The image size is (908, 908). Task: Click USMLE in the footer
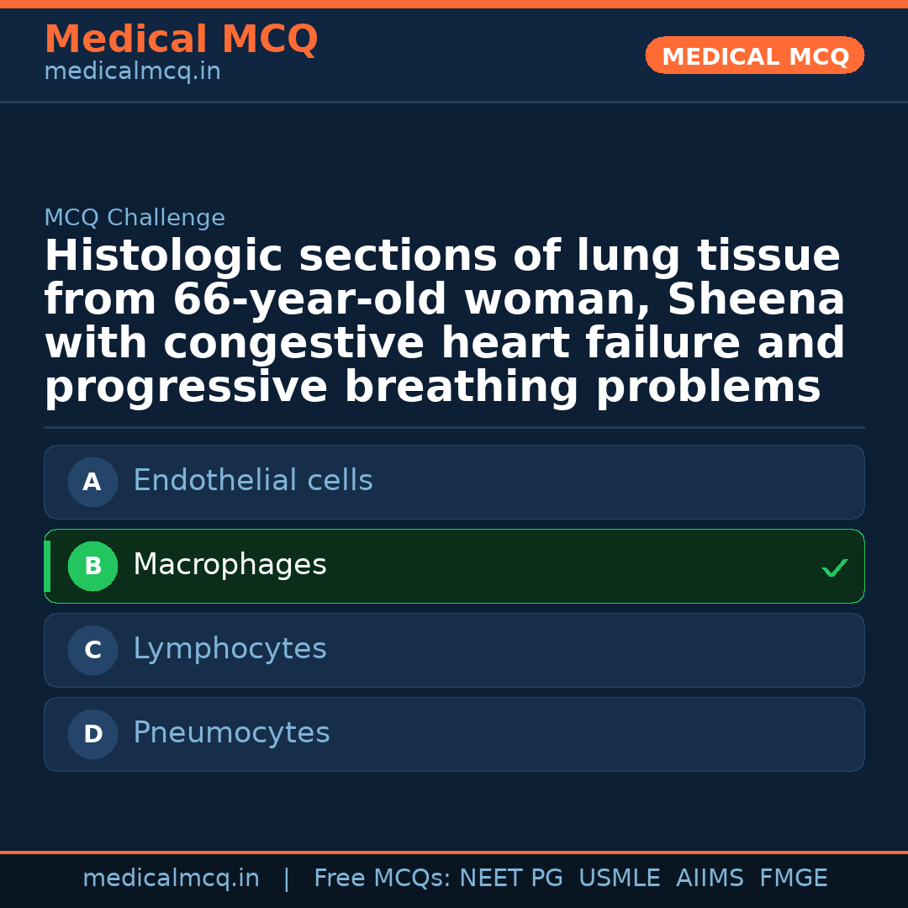point(619,879)
